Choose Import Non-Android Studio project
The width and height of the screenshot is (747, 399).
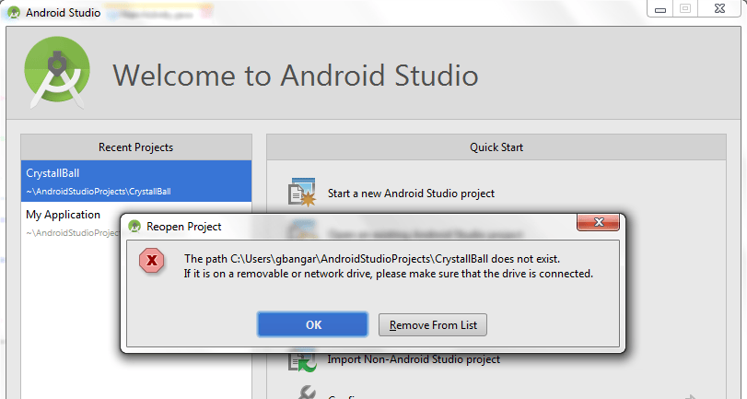(414, 359)
